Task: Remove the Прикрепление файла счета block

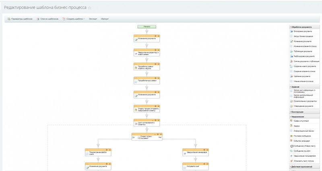Action: 109,150
